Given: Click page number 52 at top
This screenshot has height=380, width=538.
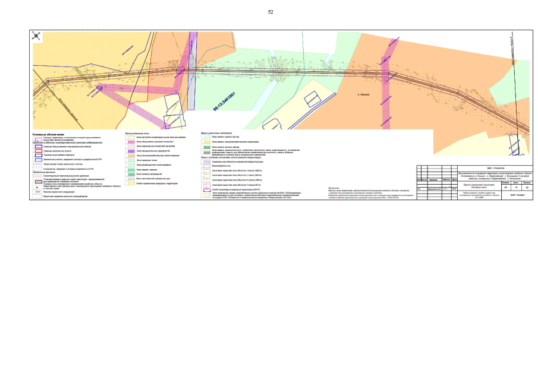Looking at the screenshot, I should 270,12.
